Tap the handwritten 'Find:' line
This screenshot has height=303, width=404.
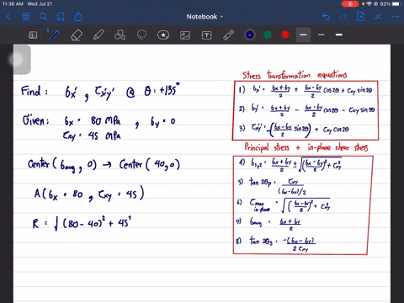pyautogui.click(x=100, y=91)
